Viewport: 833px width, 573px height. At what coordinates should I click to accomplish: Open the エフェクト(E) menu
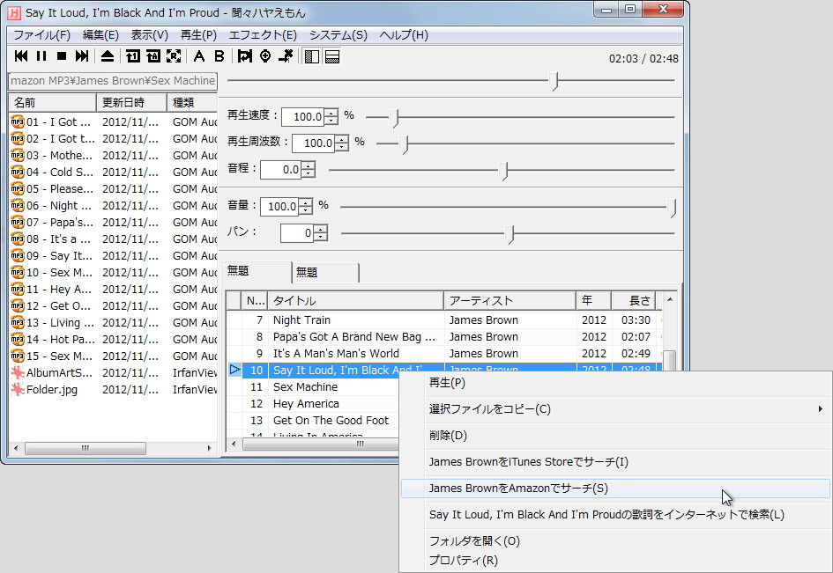[263, 35]
